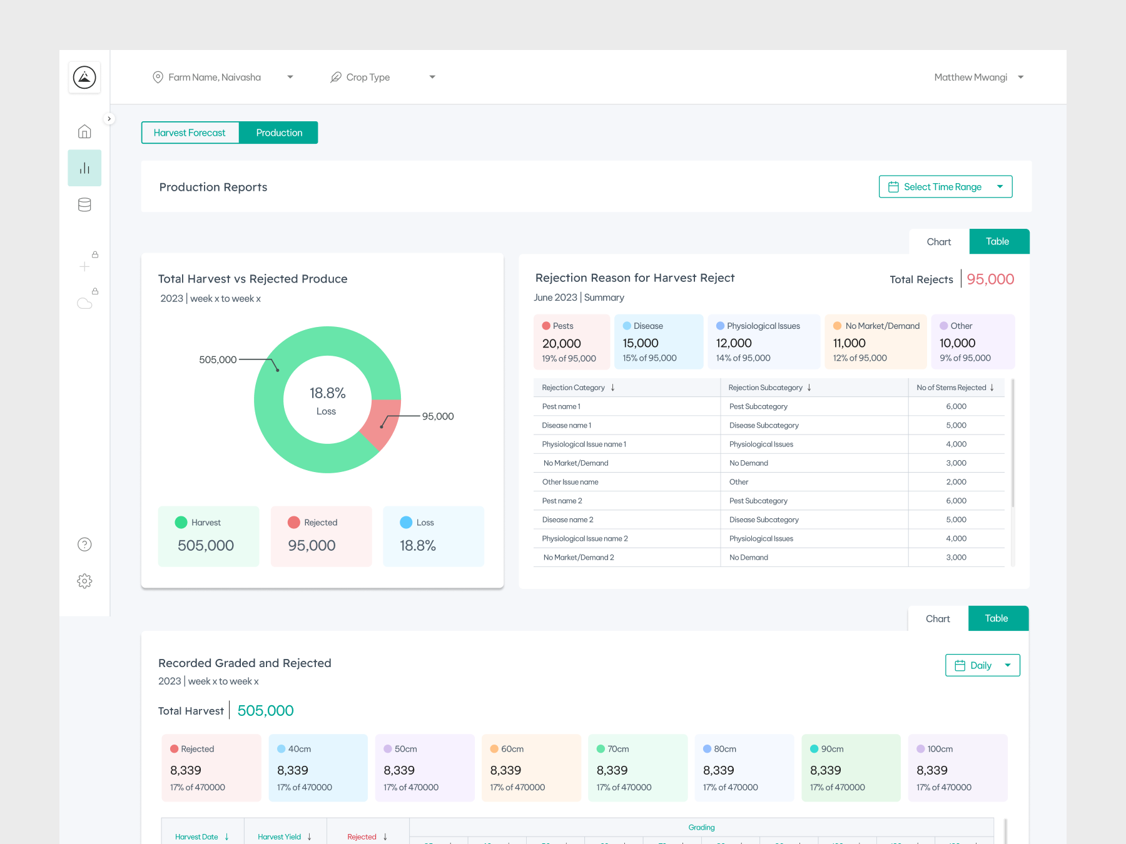Select Table view for rejection reasons
Screen dimensions: 1126x844
[997, 242]
